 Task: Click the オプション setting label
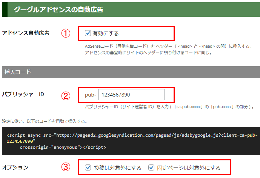15,167
